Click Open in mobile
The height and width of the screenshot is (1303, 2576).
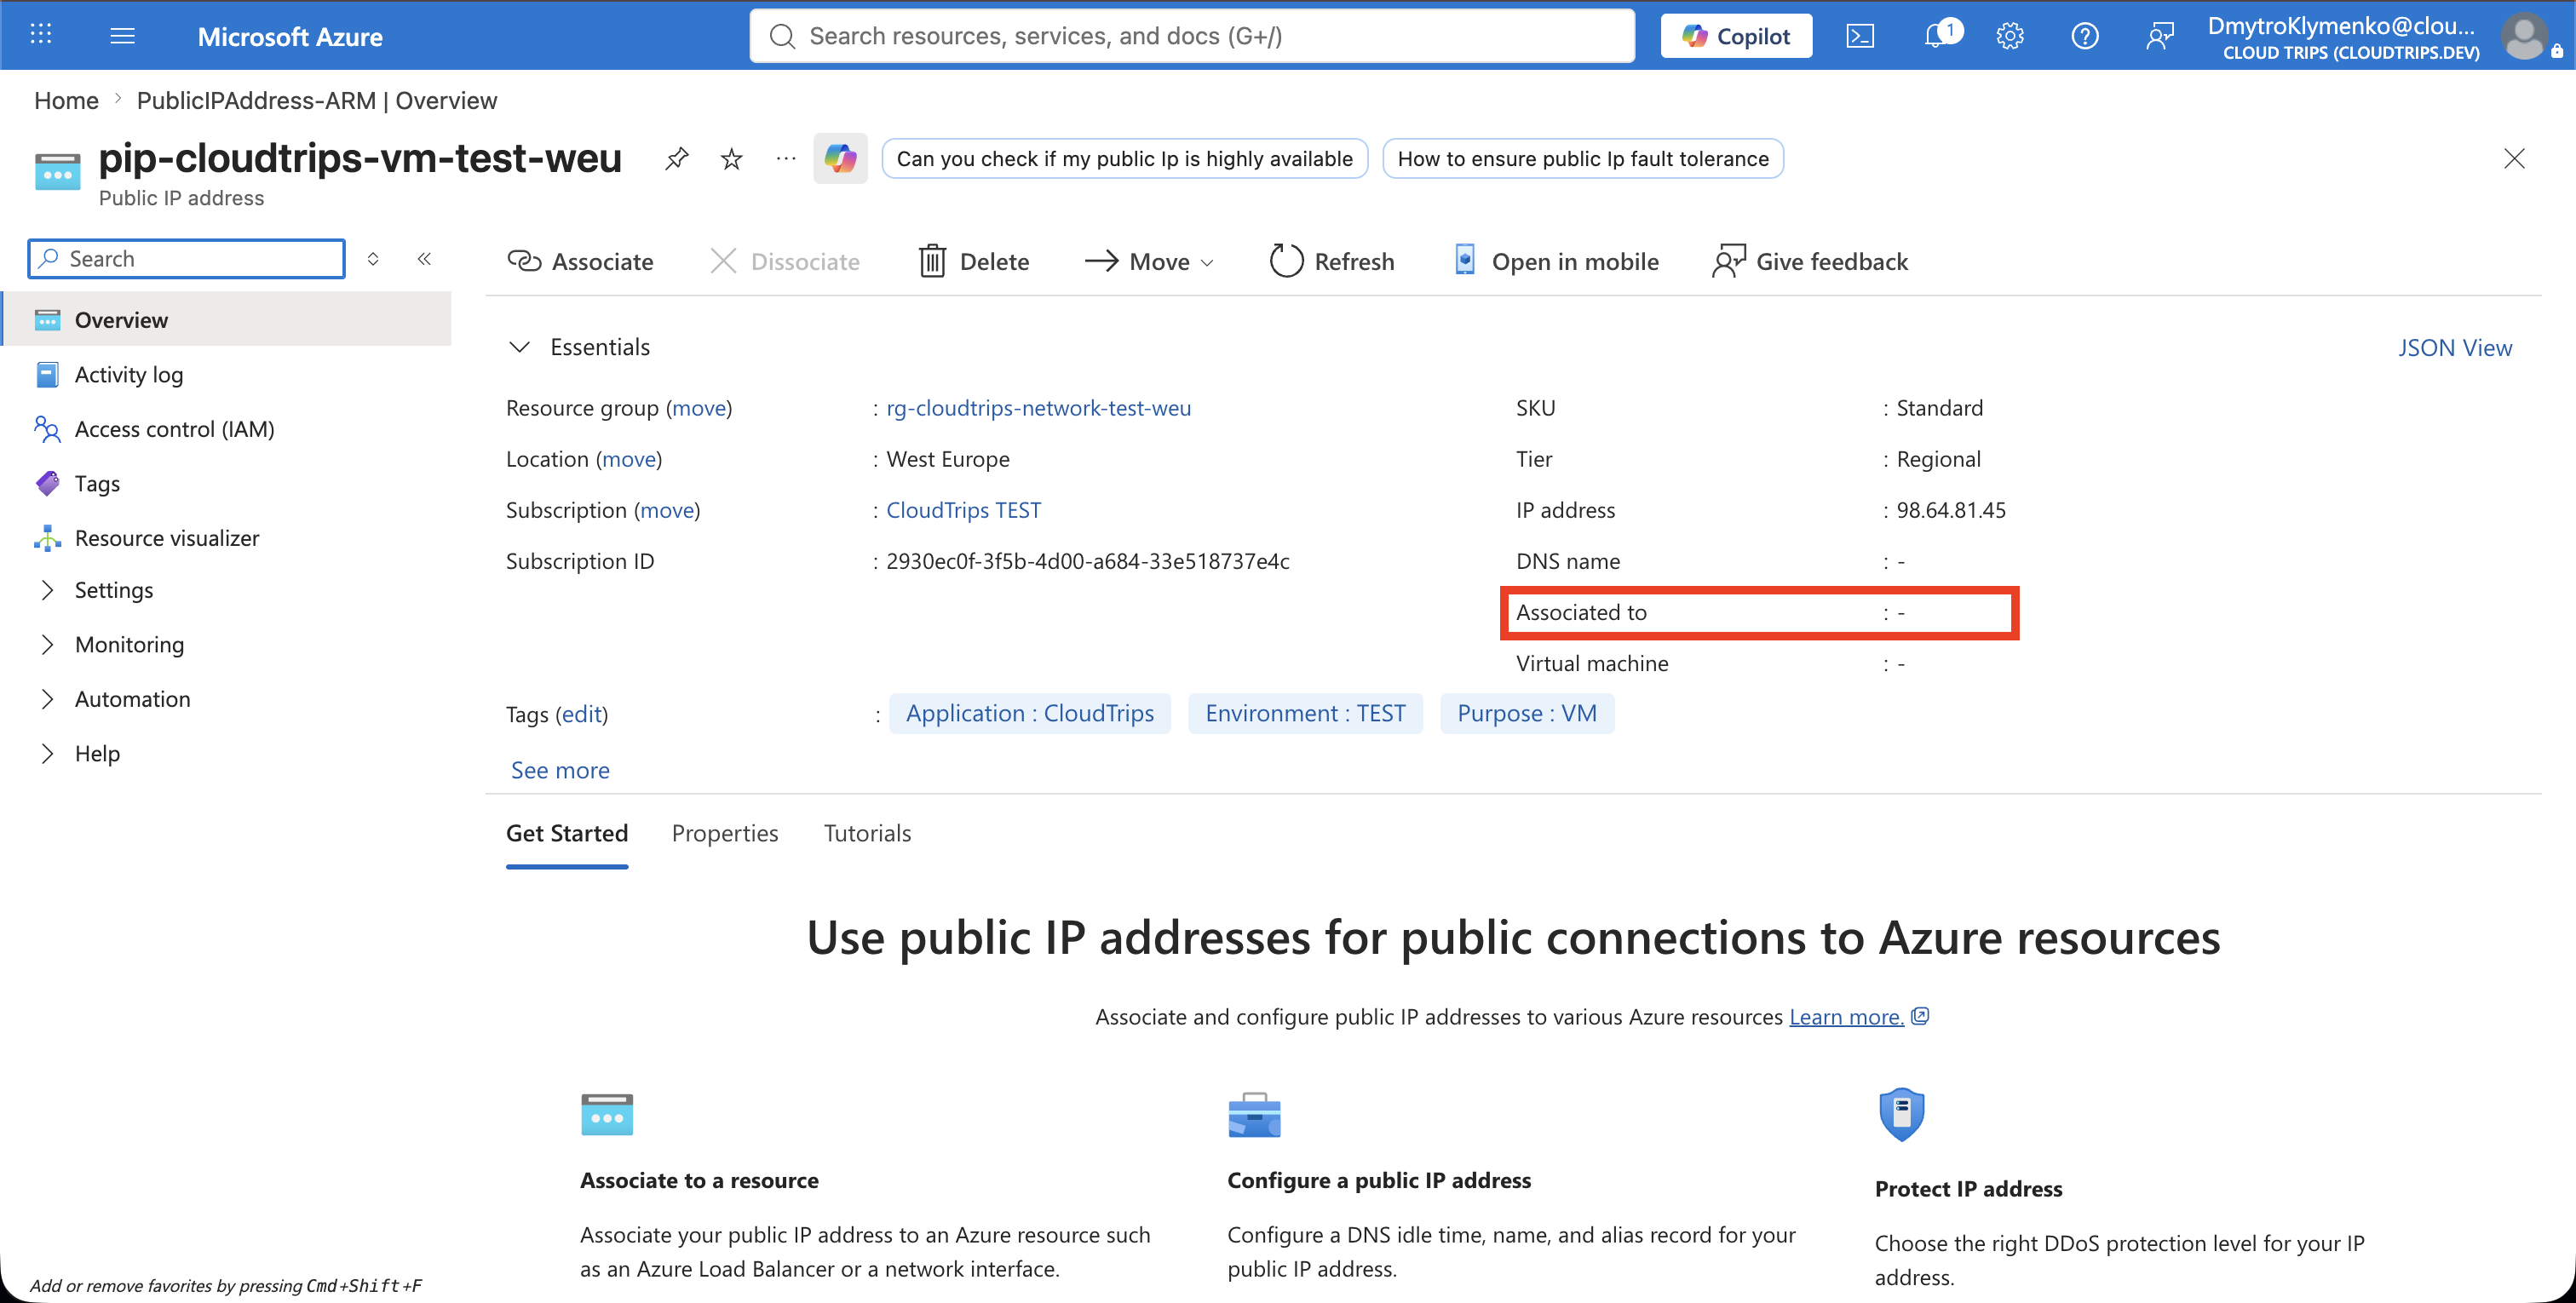(x=1556, y=261)
